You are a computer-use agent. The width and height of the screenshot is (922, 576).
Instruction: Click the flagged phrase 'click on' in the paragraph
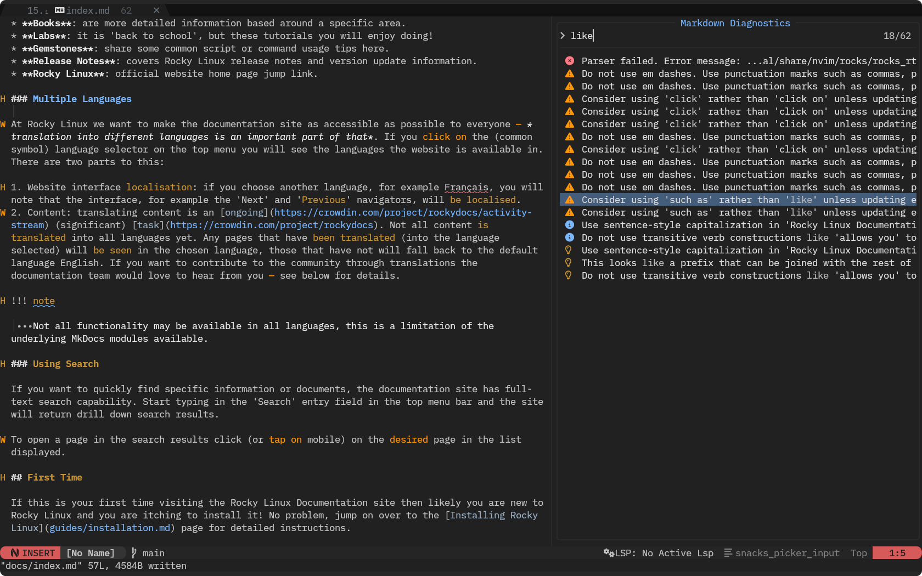[445, 137]
